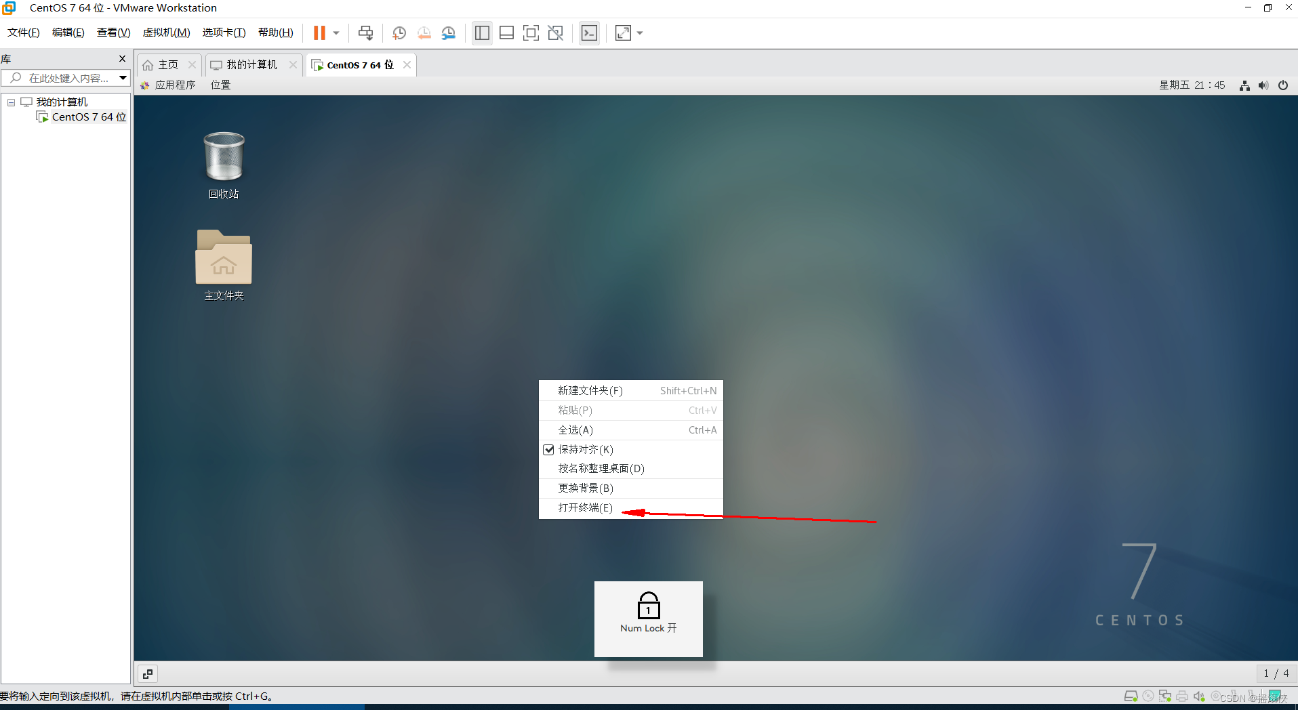Click the network adapter status icon
This screenshot has height=710, width=1298.
pos(1165,696)
